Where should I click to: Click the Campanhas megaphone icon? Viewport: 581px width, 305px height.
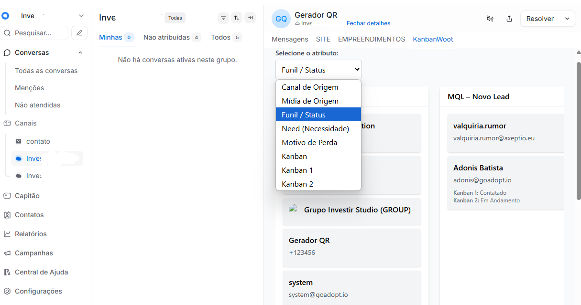point(7,253)
